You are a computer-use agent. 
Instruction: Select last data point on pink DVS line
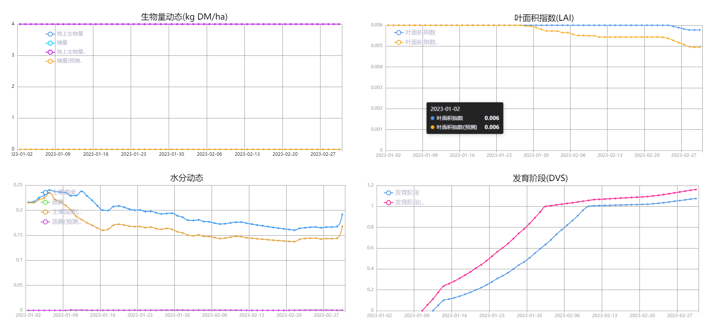[x=696, y=189]
